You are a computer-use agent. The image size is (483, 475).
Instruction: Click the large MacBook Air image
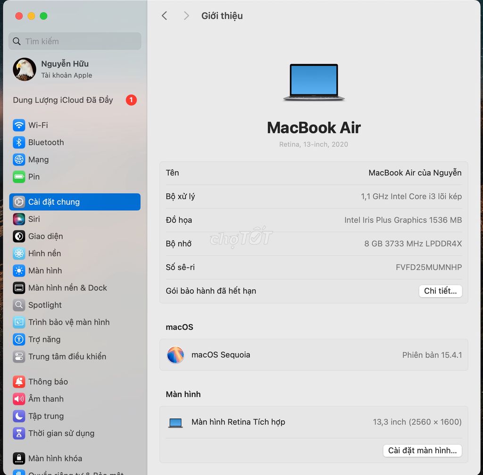point(314,82)
